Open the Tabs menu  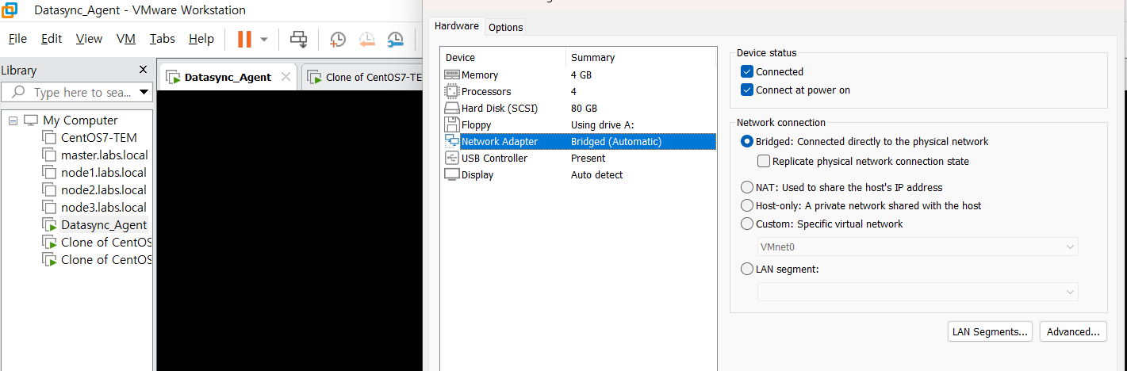pos(163,39)
